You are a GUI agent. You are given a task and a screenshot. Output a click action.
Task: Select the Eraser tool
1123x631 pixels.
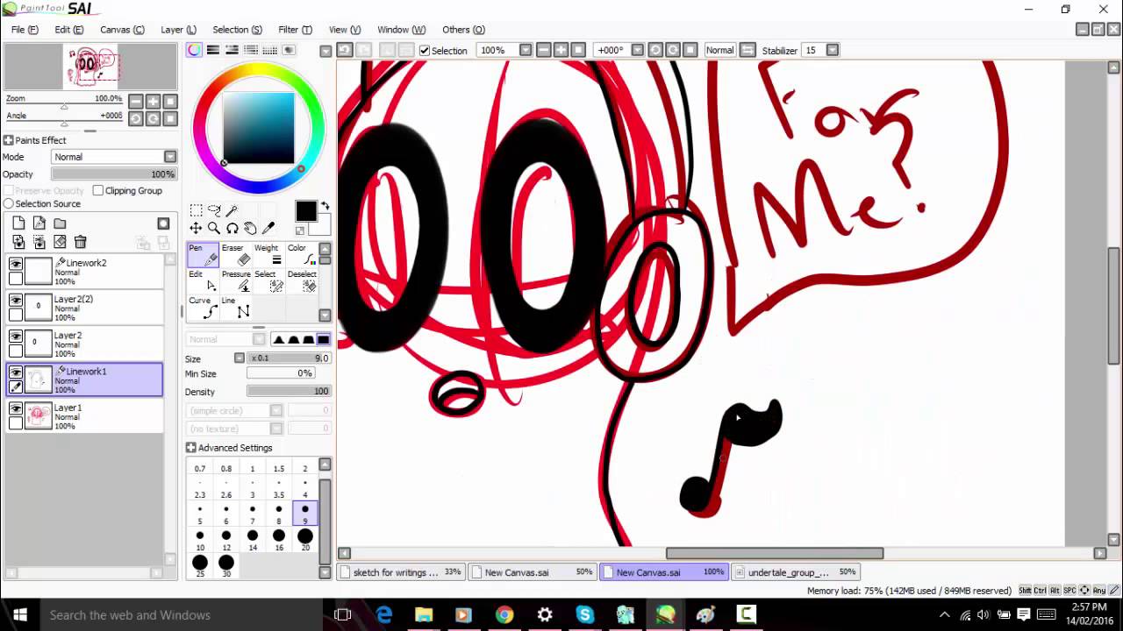click(236, 254)
